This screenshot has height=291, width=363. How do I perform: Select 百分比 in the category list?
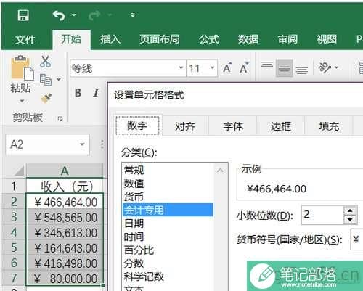click(x=168, y=250)
